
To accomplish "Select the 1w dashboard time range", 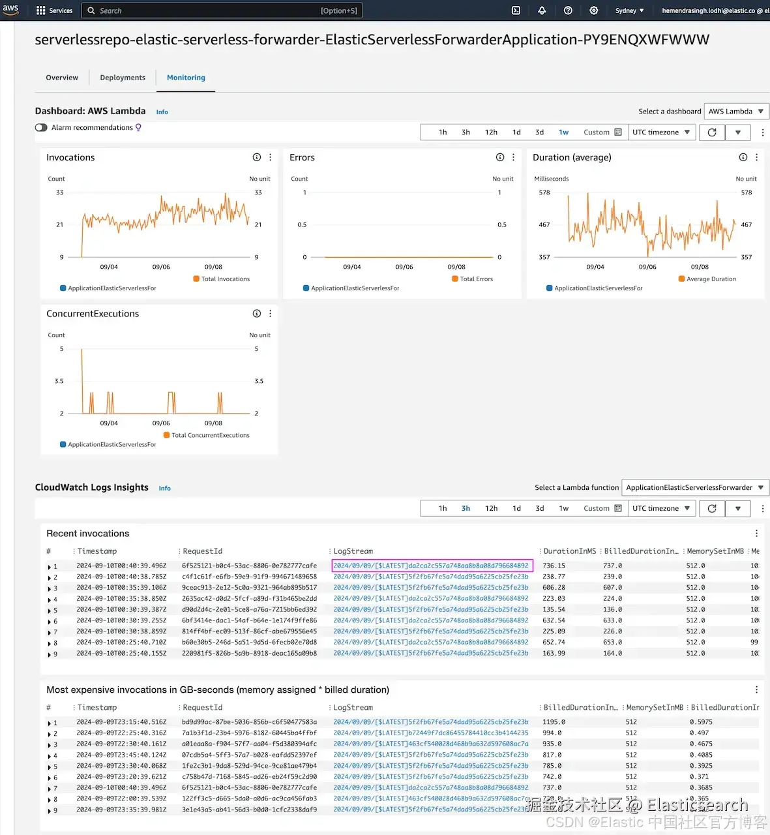I will (x=563, y=132).
